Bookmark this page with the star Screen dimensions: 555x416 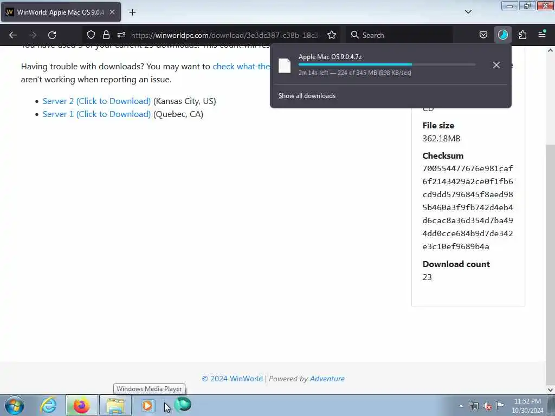pos(332,35)
